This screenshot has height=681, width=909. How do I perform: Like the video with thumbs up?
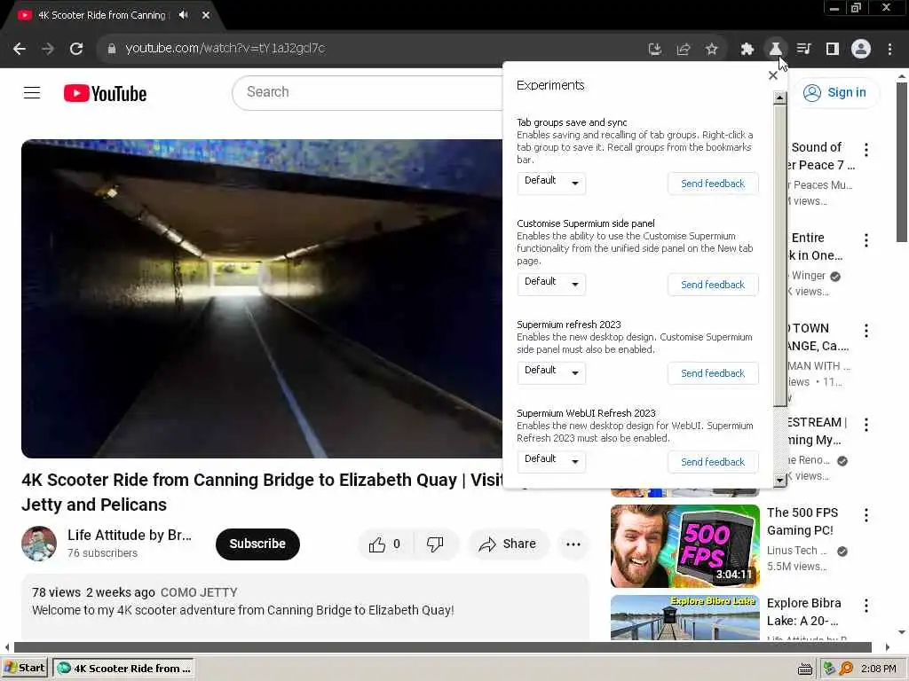[x=385, y=544]
